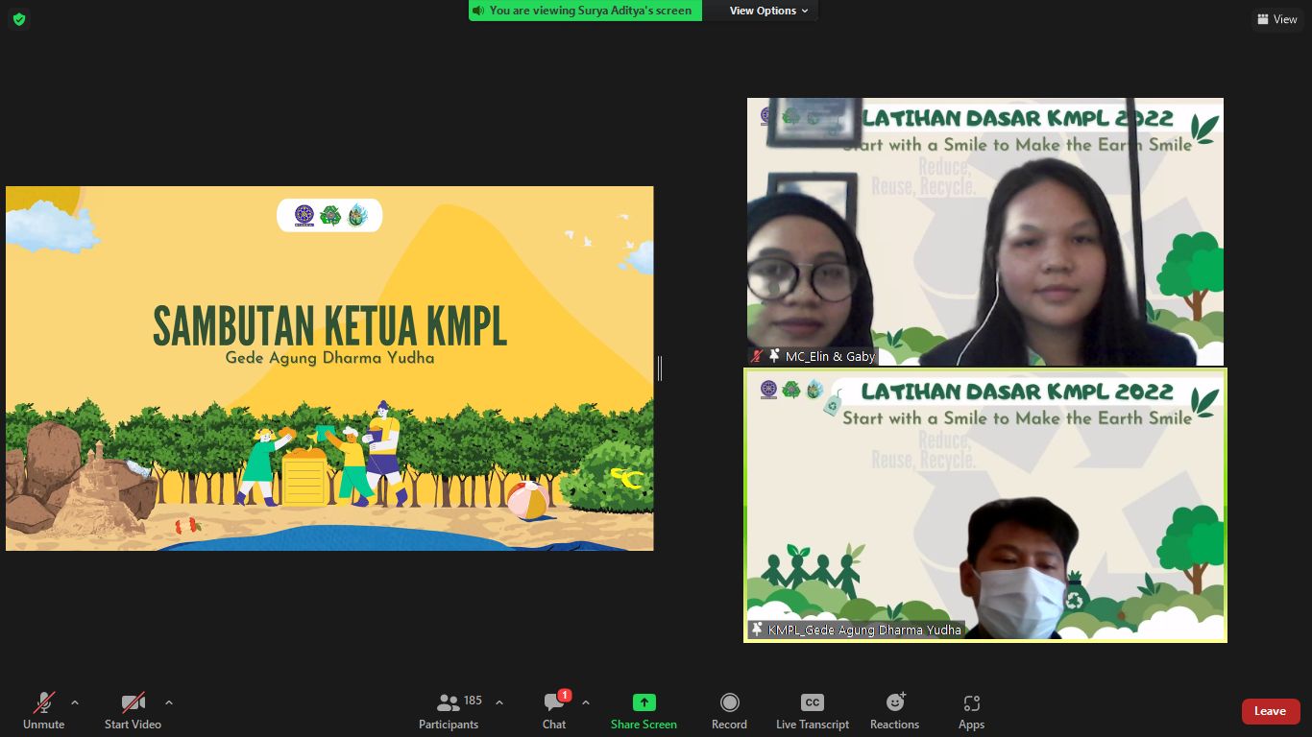Viewport: 1312px width, 737px height.
Task: Click the Record button
Action: (729, 711)
